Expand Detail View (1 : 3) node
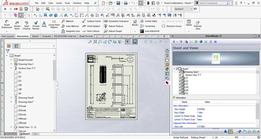Viewport: 261px width, 139px height. click(11, 127)
